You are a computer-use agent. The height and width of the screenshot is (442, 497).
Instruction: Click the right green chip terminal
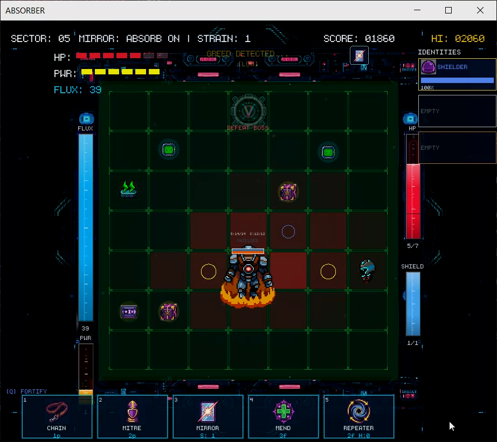(x=328, y=153)
